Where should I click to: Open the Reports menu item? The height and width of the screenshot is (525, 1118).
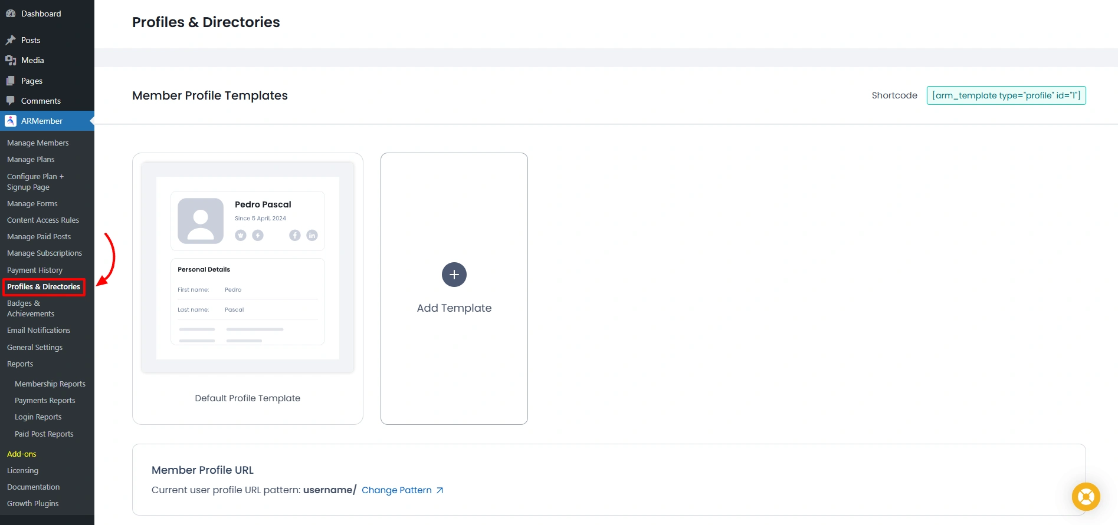(x=20, y=364)
